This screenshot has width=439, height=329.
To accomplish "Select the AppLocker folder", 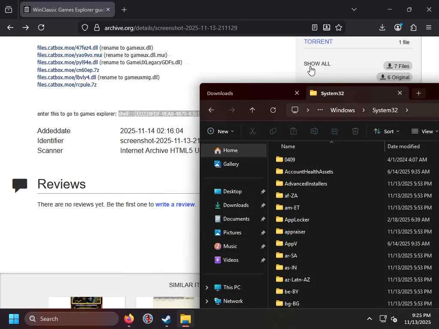I will coord(297,220).
